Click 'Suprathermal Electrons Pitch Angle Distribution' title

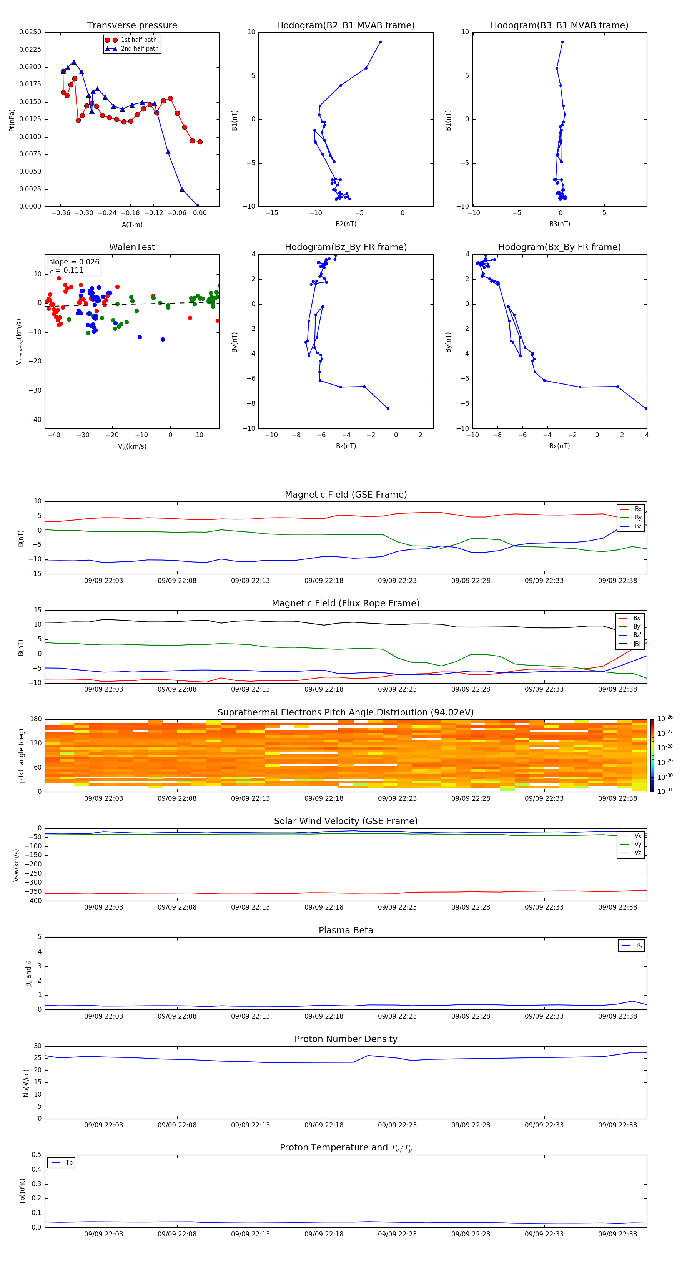tap(346, 713)
